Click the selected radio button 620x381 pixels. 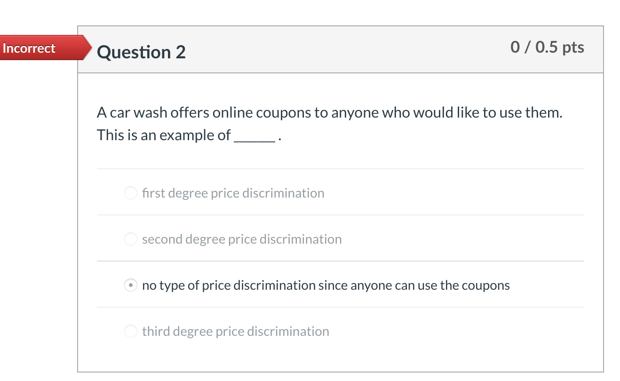coord(130,285)
